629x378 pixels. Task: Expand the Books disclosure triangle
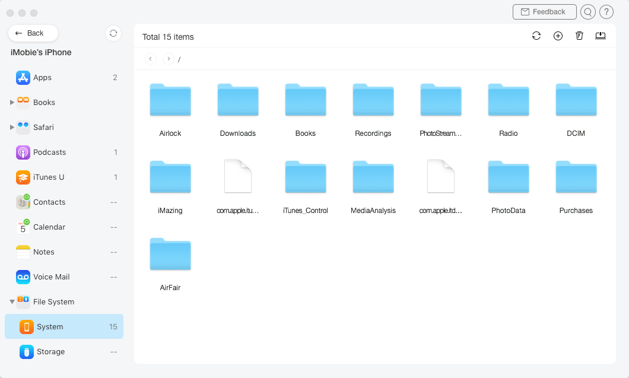(x=12, y=102)
